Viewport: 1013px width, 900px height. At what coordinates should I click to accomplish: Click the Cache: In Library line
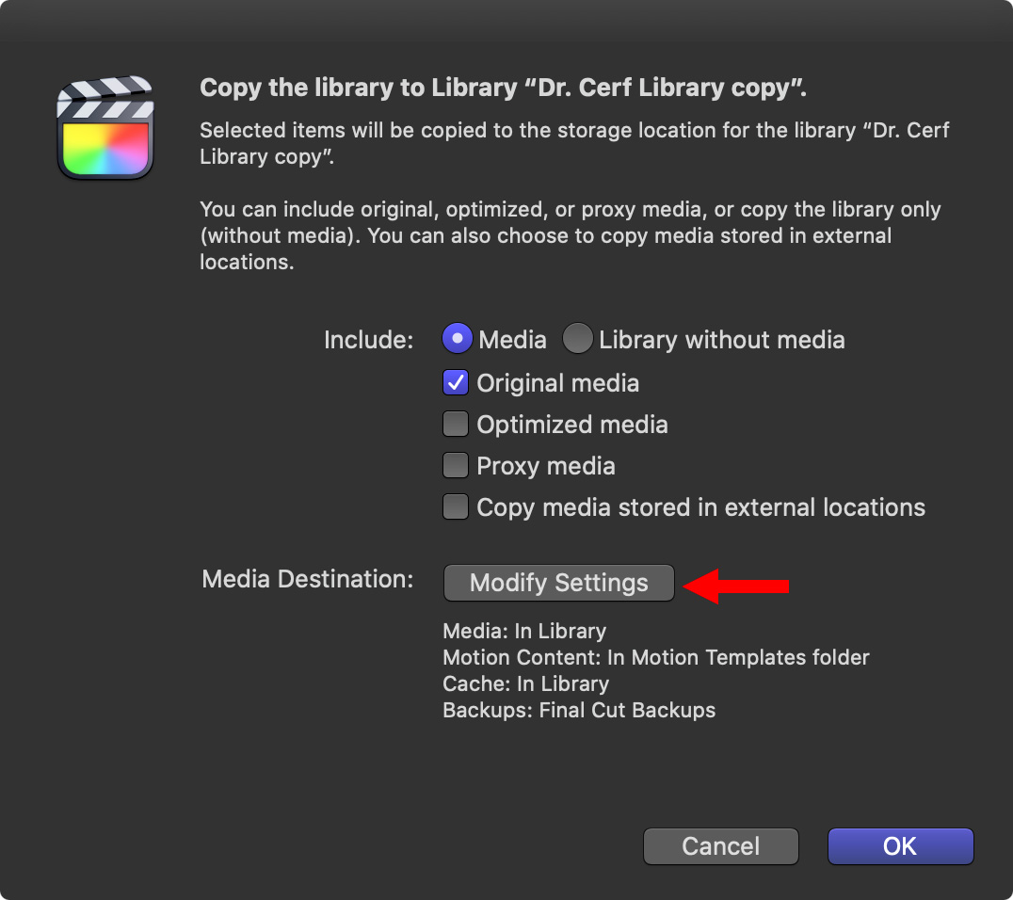pyautogui.click(x=526, y=683)
